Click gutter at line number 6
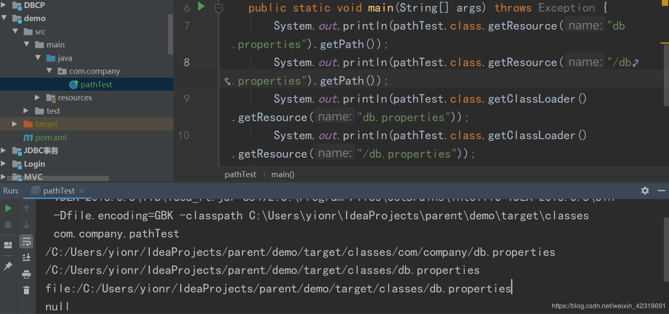 point(187,8)
